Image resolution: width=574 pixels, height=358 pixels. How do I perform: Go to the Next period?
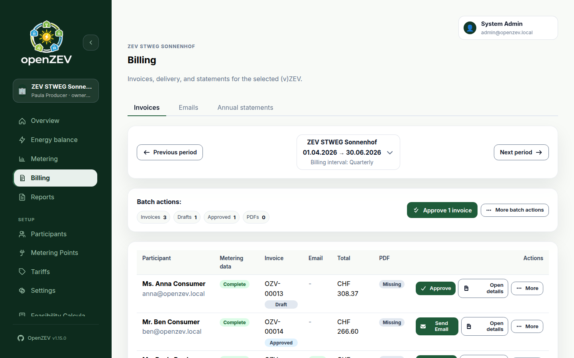click(x=521, y=152)
